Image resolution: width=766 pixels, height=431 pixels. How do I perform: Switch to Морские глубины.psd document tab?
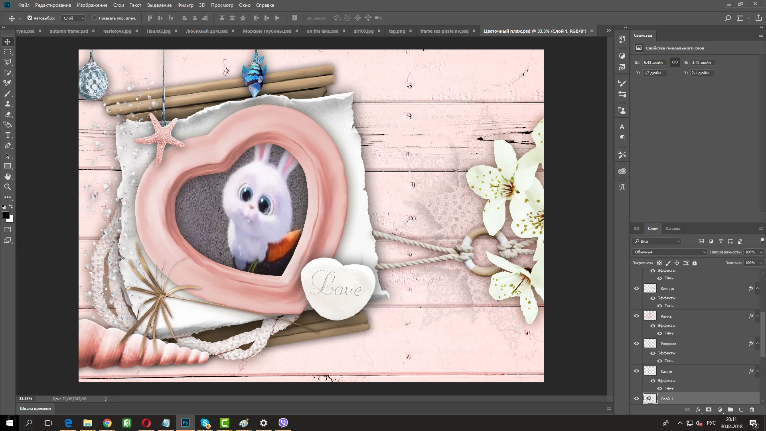(267, 31)
